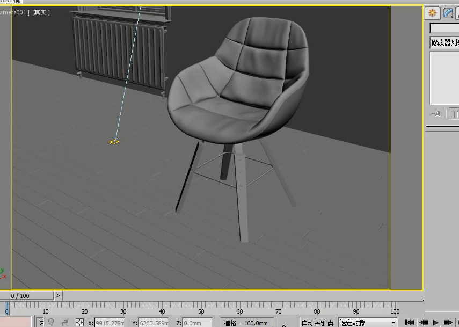Play the animation
This screenshot has height=327, width=459.
point(435,323)
